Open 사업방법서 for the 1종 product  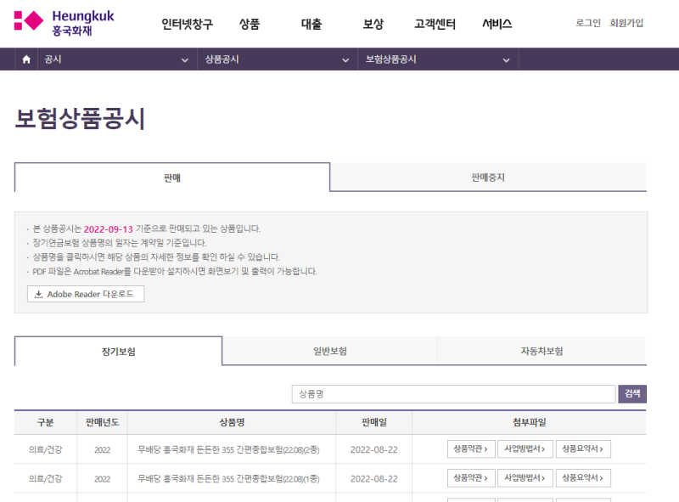pyautogui.click(x=525, y=477)
